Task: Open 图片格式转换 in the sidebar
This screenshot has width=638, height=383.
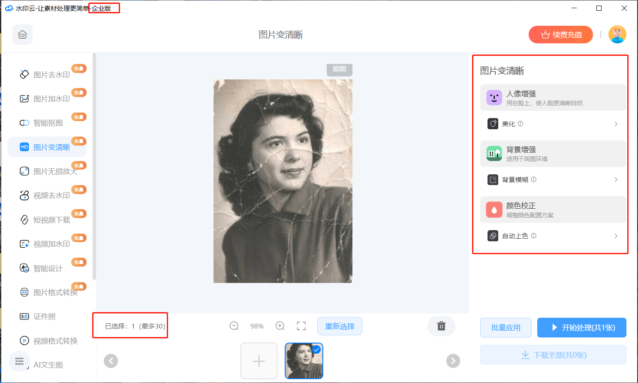Action: [47, 292]
